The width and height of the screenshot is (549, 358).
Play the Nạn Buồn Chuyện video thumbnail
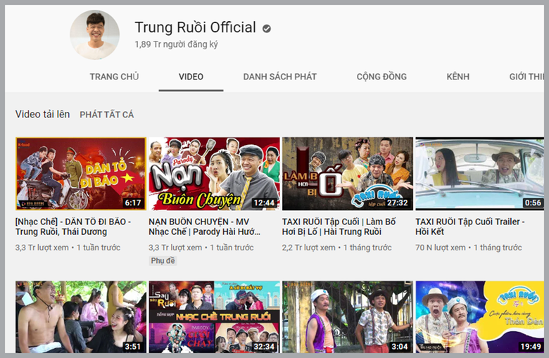(214, 174)
